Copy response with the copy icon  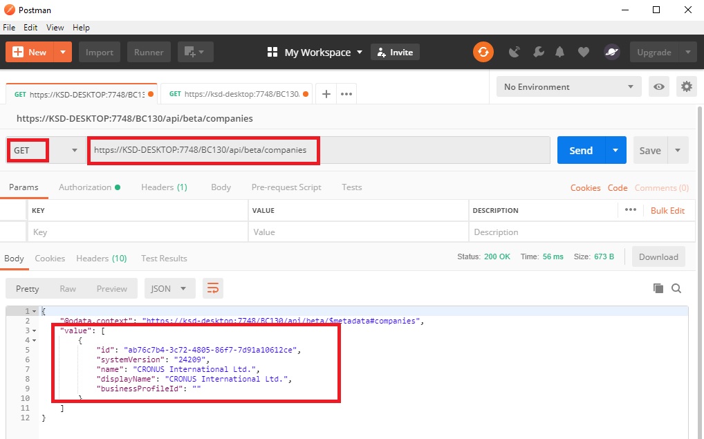tap(658, 288)
